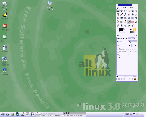Enable the use color from gradient checkbox
Screen dimensions: 146x117
click(118, 58)
